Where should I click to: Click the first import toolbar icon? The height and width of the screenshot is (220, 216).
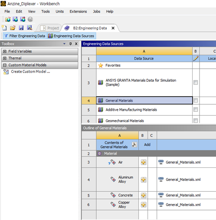(x=8, y=19)
